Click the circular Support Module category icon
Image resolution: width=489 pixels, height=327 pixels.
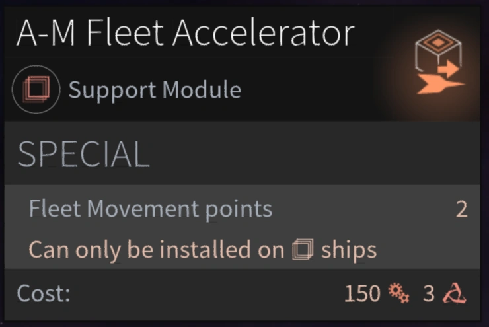(36, 89)
